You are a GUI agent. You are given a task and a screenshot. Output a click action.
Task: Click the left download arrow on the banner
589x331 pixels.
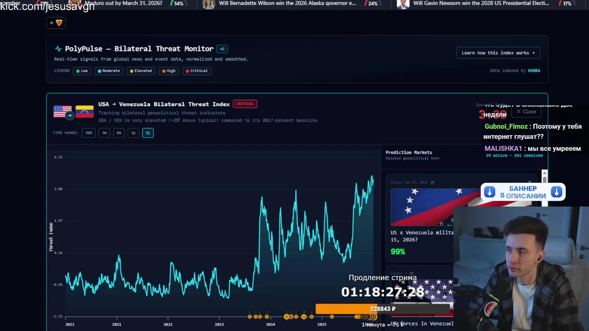(490, 192)
